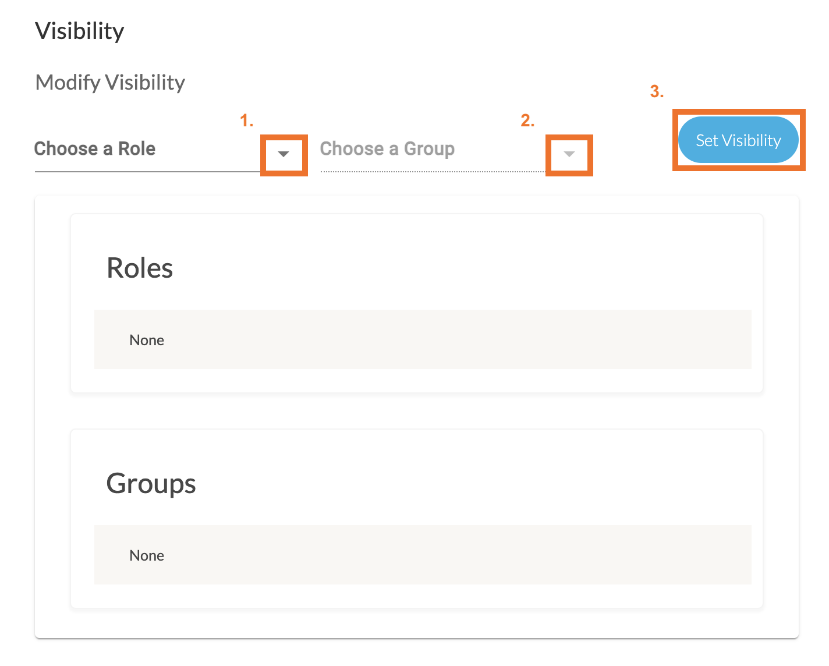This screenshot has height=666, width=829.
Task: Expand the Choose a Group dropdown arrow
Action: [x=569, y=154]
